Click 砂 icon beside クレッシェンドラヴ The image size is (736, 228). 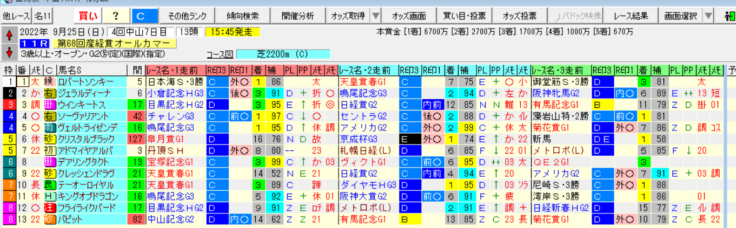[49, 173]
